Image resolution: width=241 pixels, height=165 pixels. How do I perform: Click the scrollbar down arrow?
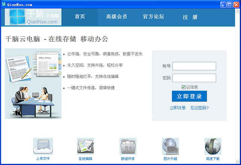coord(237,161)
